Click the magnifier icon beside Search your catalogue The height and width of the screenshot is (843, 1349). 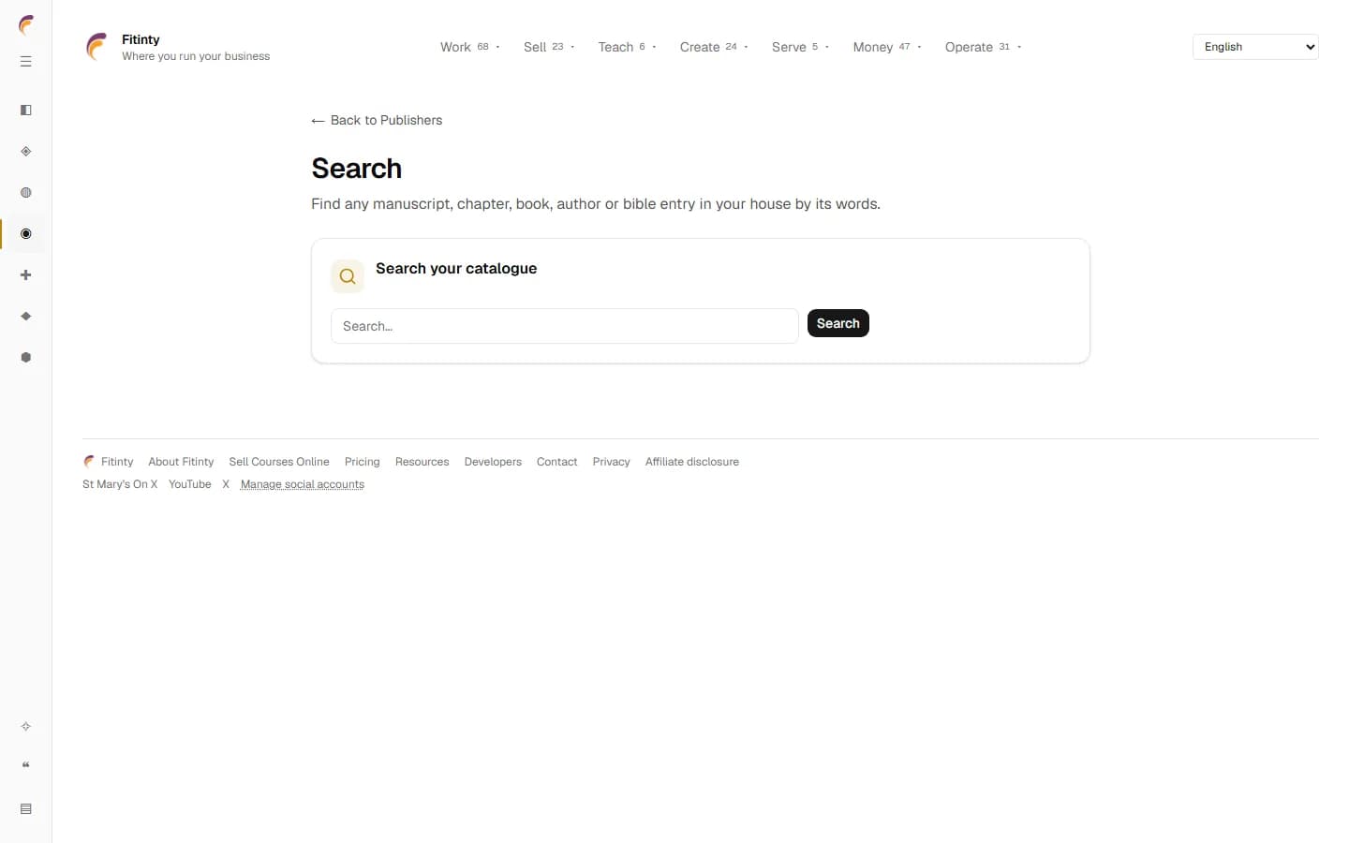[348, 276]
